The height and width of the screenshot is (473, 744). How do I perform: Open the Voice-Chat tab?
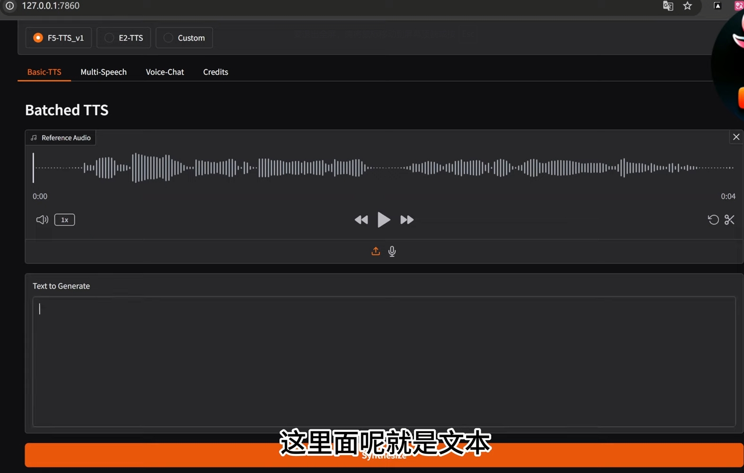click(x=165, y=72)
